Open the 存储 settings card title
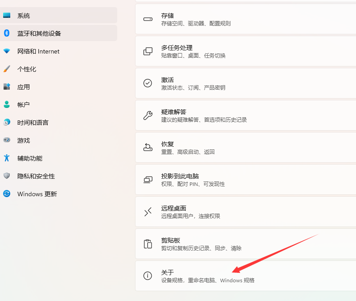Screen dimensions: 356x301 tap(168, 16)
